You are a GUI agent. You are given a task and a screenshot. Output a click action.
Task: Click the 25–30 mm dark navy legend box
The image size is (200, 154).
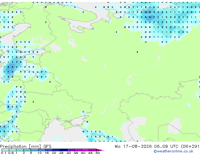point(64,150)
